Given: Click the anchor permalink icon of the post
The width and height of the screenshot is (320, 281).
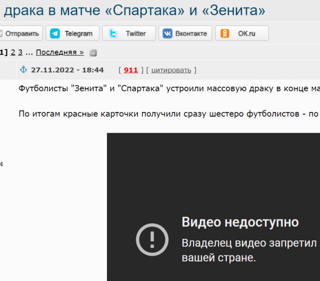Looking at the screenshot, I should 23,70.
